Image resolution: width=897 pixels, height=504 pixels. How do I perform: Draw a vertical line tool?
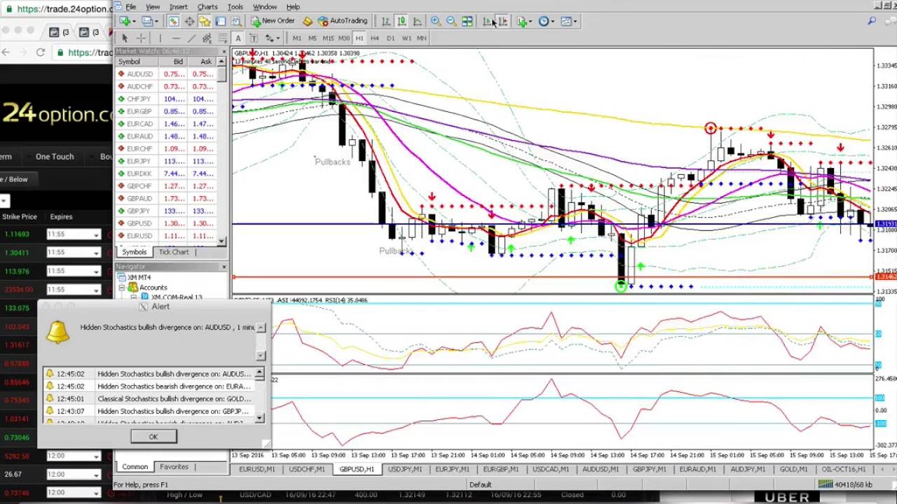point(160,38)
